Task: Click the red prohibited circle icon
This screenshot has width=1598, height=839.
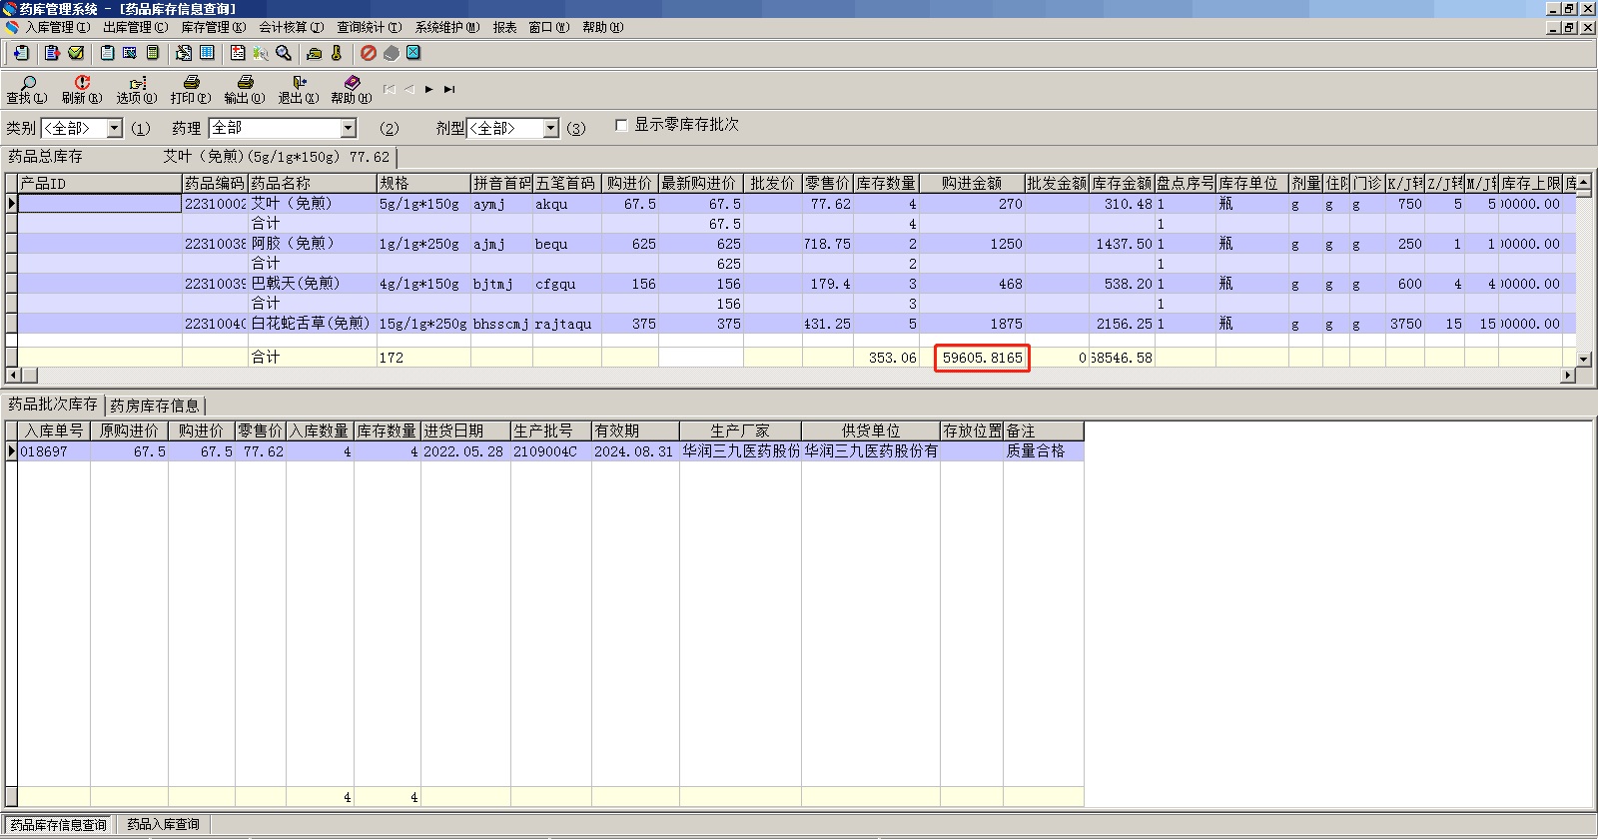Action: click(369, 53)
